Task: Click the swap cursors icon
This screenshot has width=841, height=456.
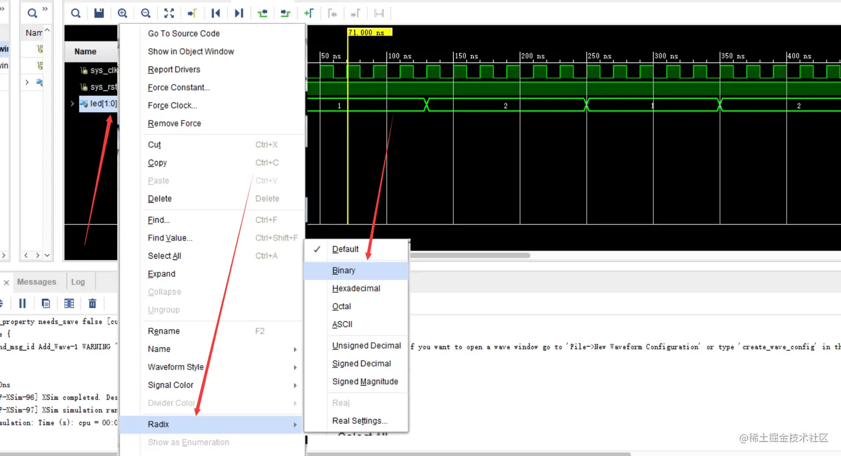Action: (x=379, y=13)
